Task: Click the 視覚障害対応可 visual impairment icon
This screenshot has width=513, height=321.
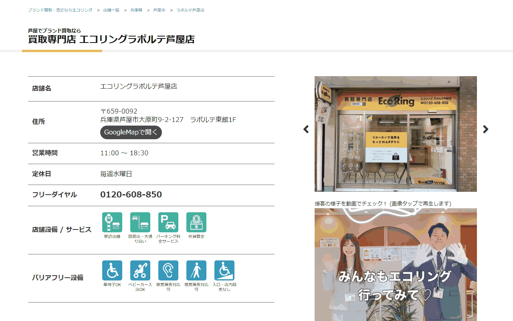Action: click(196, 270)
